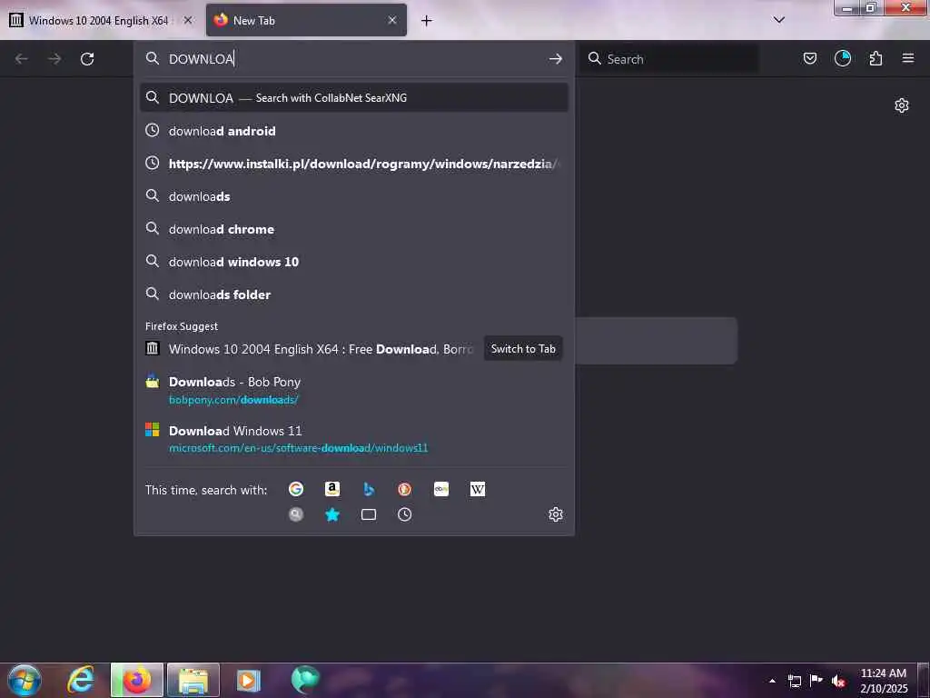The width and height of the screenshot is (930, 698).
Task: Click the Go arrow in the address bar
Action: click(x=555, y=59)
